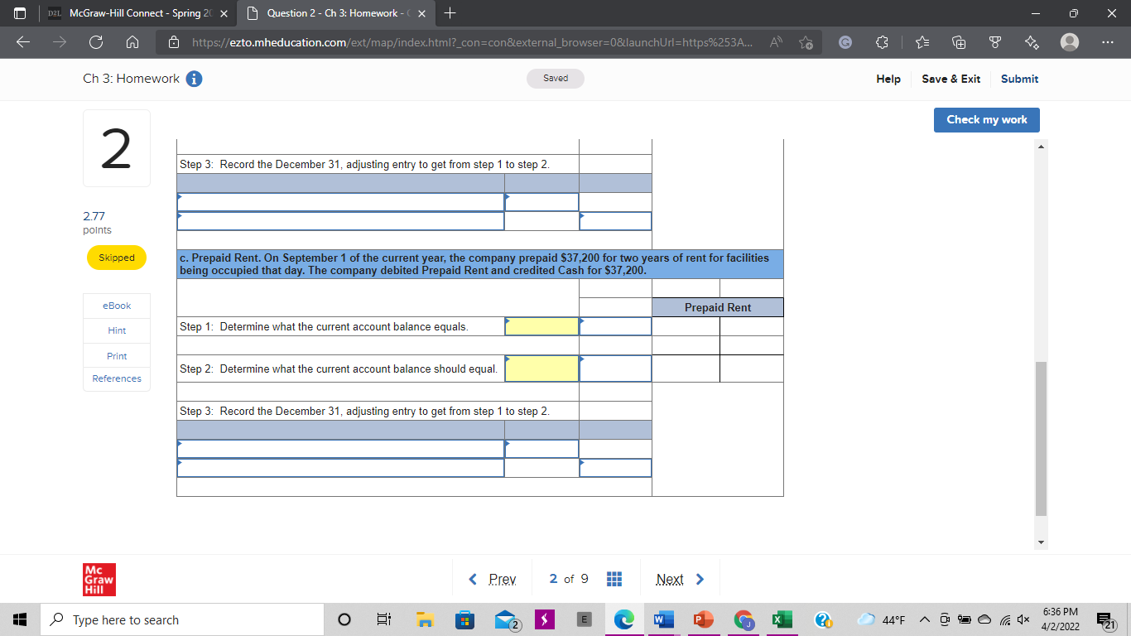Open Cortana from the taskbar
Image resolution: width=1131 pixels, height=636 pixels.
point(346,619)
